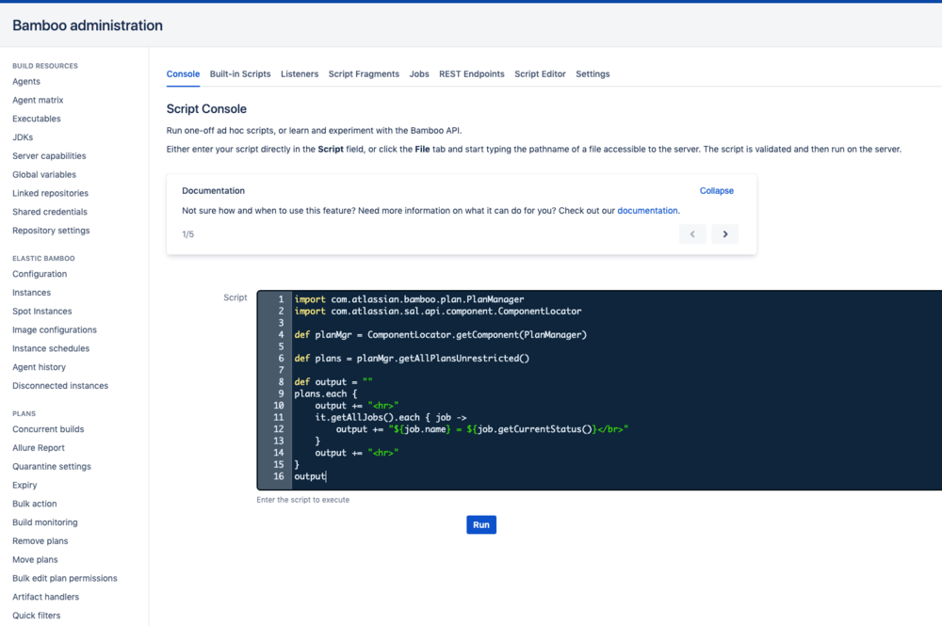The image size is (942, 626).
Task: Open Disconnected instances page
Action: tap(60, 386)
